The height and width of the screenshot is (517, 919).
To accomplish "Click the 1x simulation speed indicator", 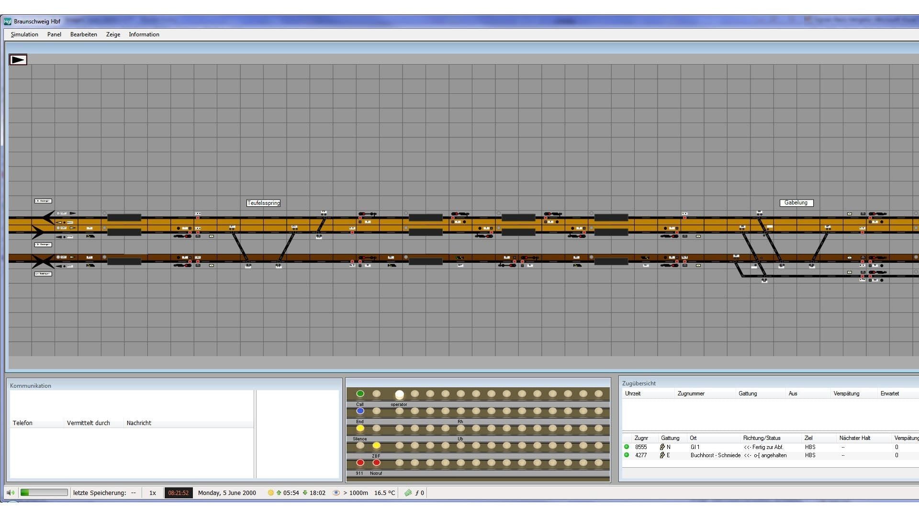I will (x=153, y=493).
